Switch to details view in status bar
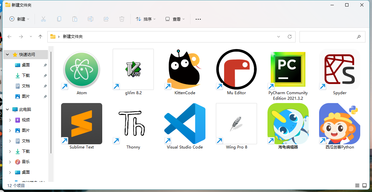The image size is (372, 192). [x=357, y=185]
